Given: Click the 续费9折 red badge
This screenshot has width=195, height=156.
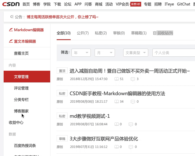Looking at the screenshot, I should point(135,4).
